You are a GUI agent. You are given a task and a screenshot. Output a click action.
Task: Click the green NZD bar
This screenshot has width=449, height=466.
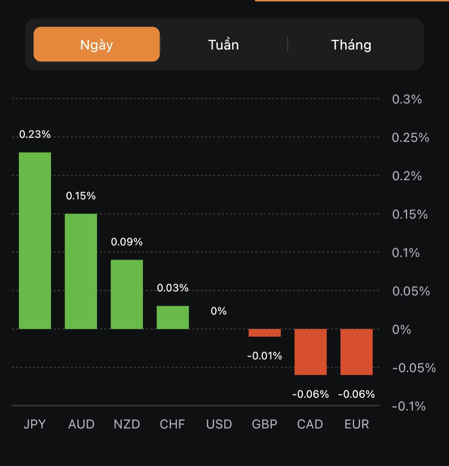[x=127, y=294]
